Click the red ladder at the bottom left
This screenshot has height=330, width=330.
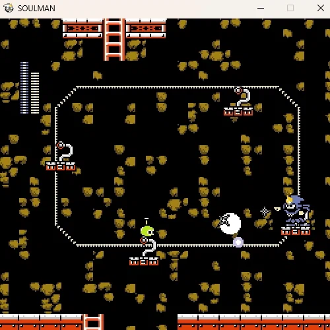click(x=93, y=322)
